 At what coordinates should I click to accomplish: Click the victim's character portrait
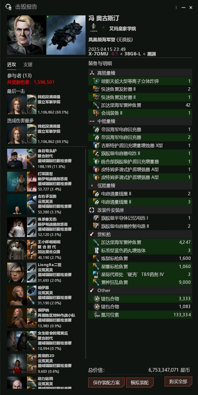click(27, 35)
